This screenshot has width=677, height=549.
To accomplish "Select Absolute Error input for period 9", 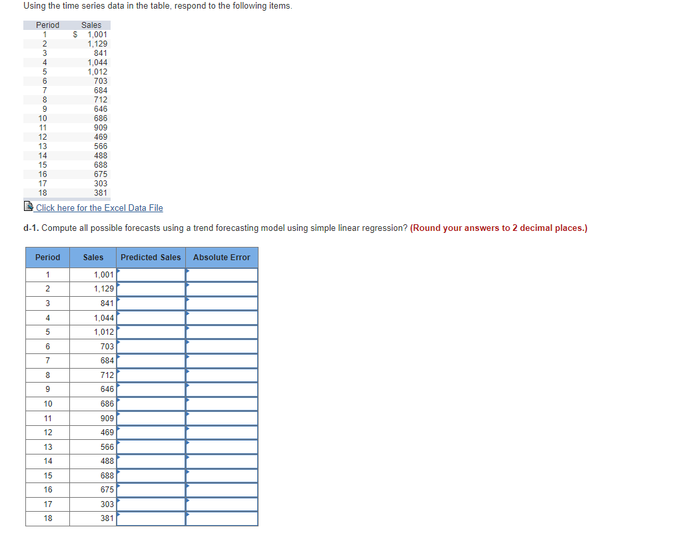I will click(222, 389).
